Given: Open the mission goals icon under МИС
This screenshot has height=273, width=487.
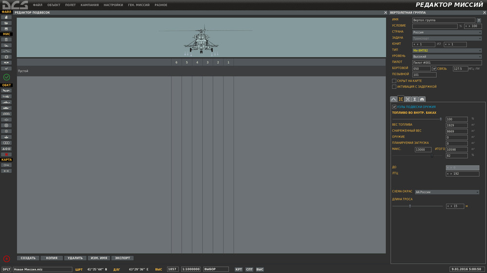Looking at the screenshot, I should (6, 57).
